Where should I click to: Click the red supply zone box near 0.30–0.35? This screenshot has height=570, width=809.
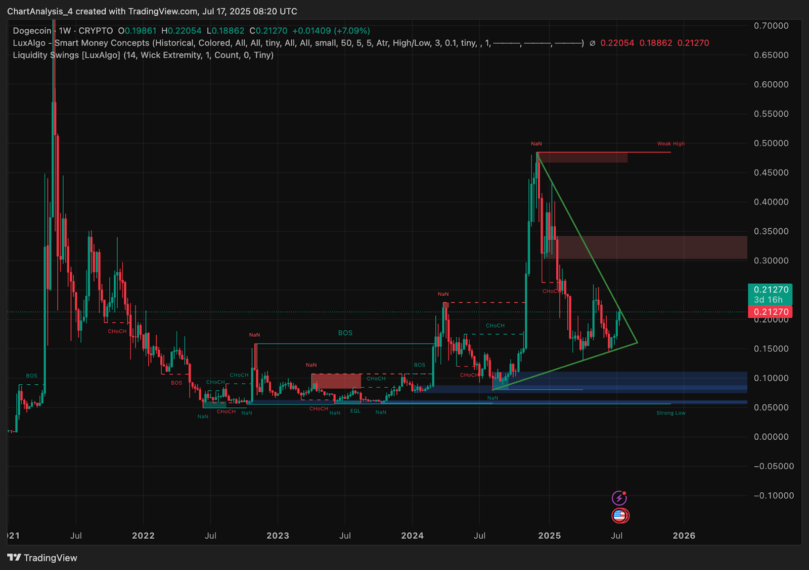point(652,247)
